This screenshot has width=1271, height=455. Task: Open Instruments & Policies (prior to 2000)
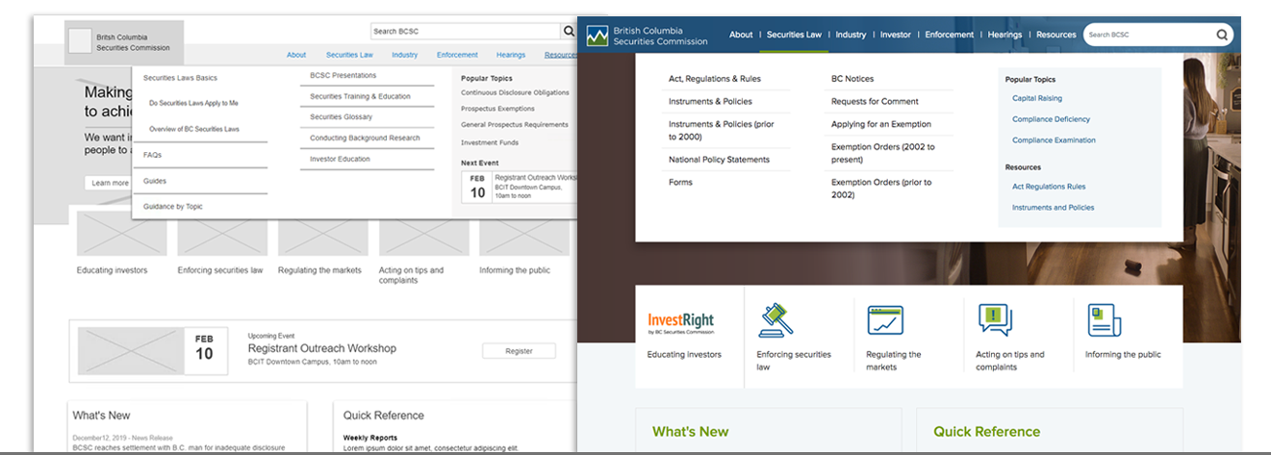click(722, 130)
